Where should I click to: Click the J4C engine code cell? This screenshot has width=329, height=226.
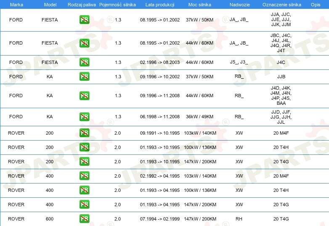[x=281, y=62]
